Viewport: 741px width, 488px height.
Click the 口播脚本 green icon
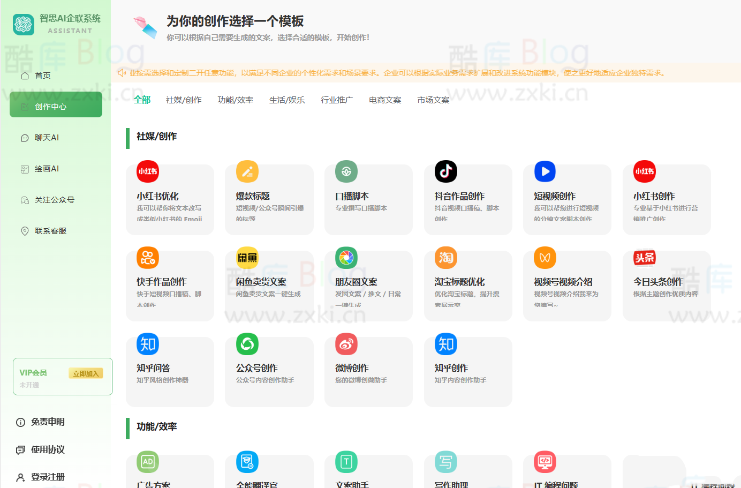point(346,171)
